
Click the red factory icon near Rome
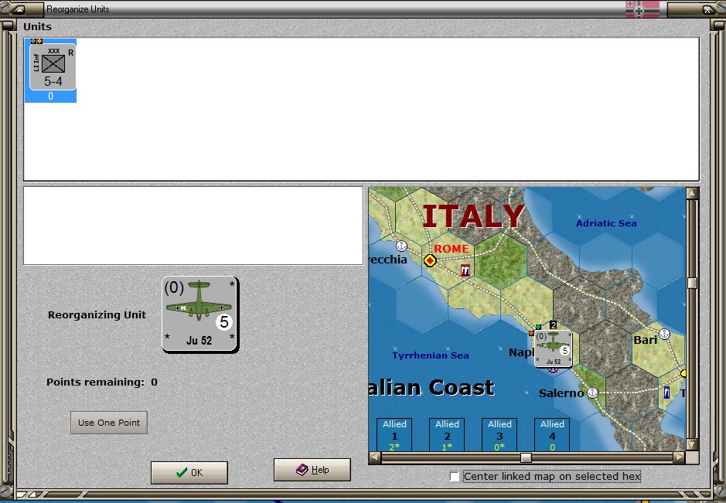click(465, 270)
